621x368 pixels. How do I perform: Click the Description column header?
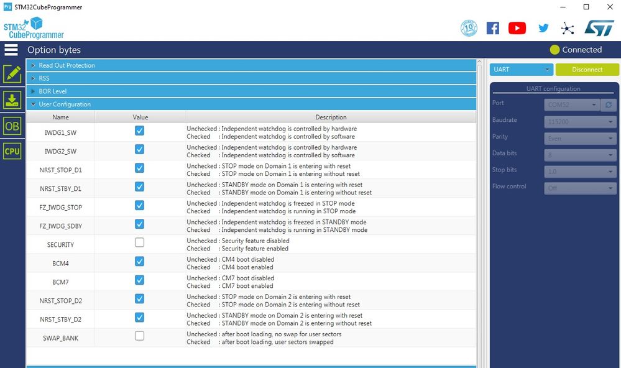click(331, 117)
